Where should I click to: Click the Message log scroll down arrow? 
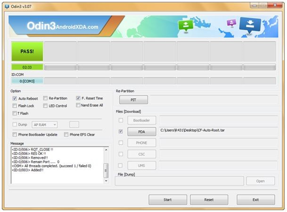coord(106,181)
